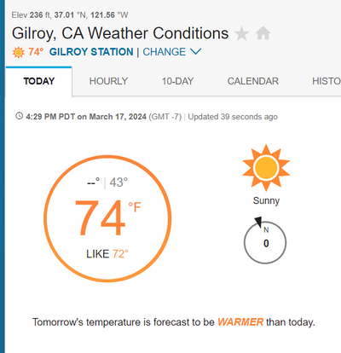Expand the CHANGE station chevron
This screenshot has width=341, height=353.
(195, 51)
